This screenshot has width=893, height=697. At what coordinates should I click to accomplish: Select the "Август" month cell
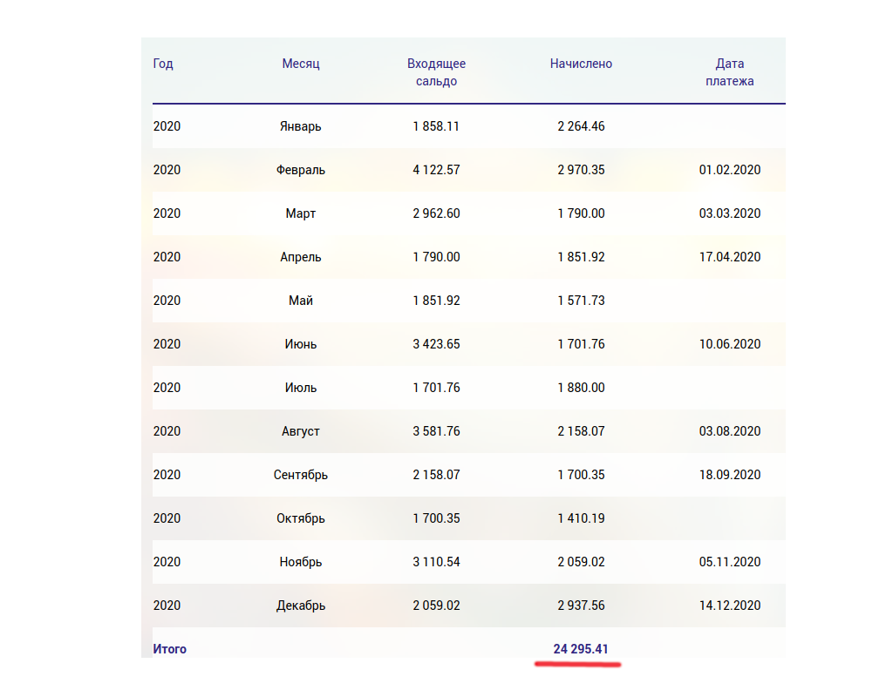(301, 431)
